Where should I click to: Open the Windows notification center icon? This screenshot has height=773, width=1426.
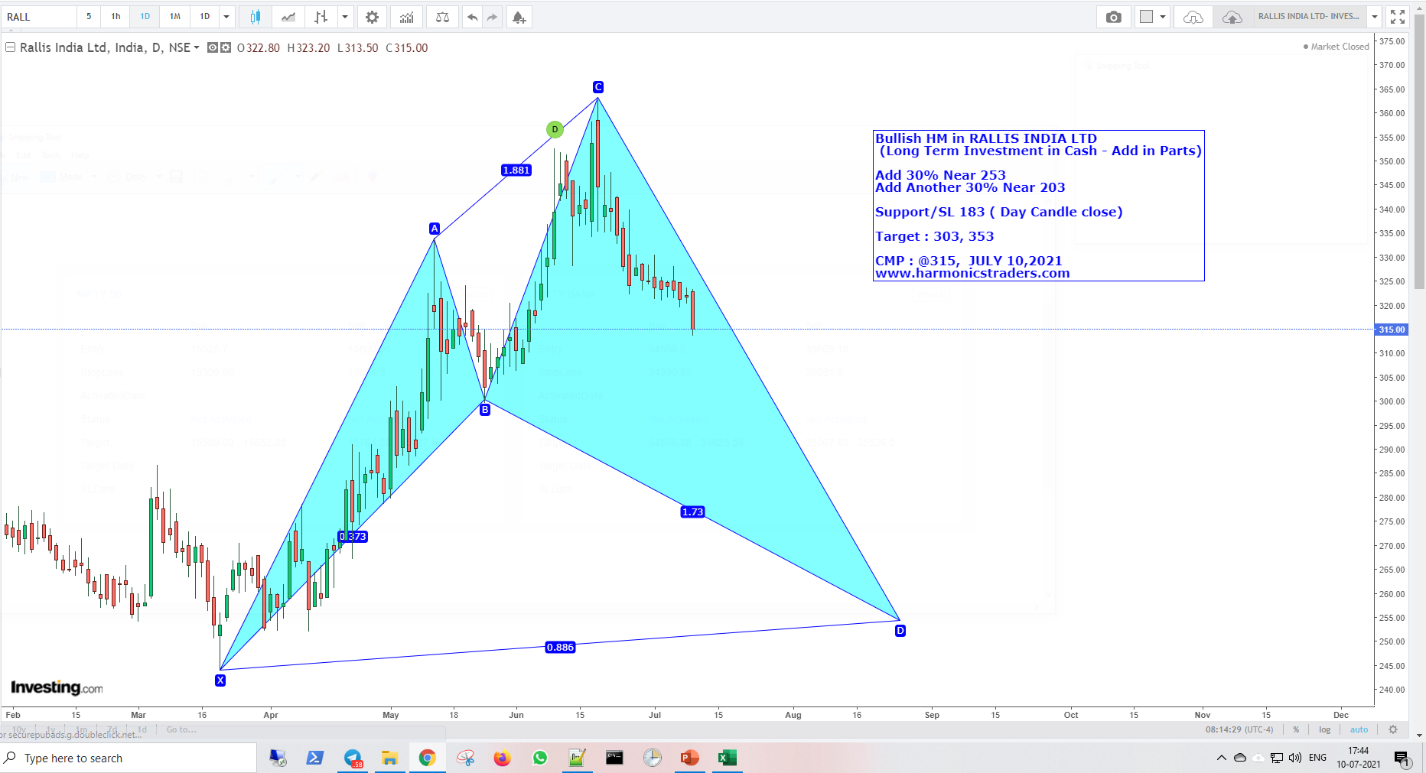coord(1402,758)
